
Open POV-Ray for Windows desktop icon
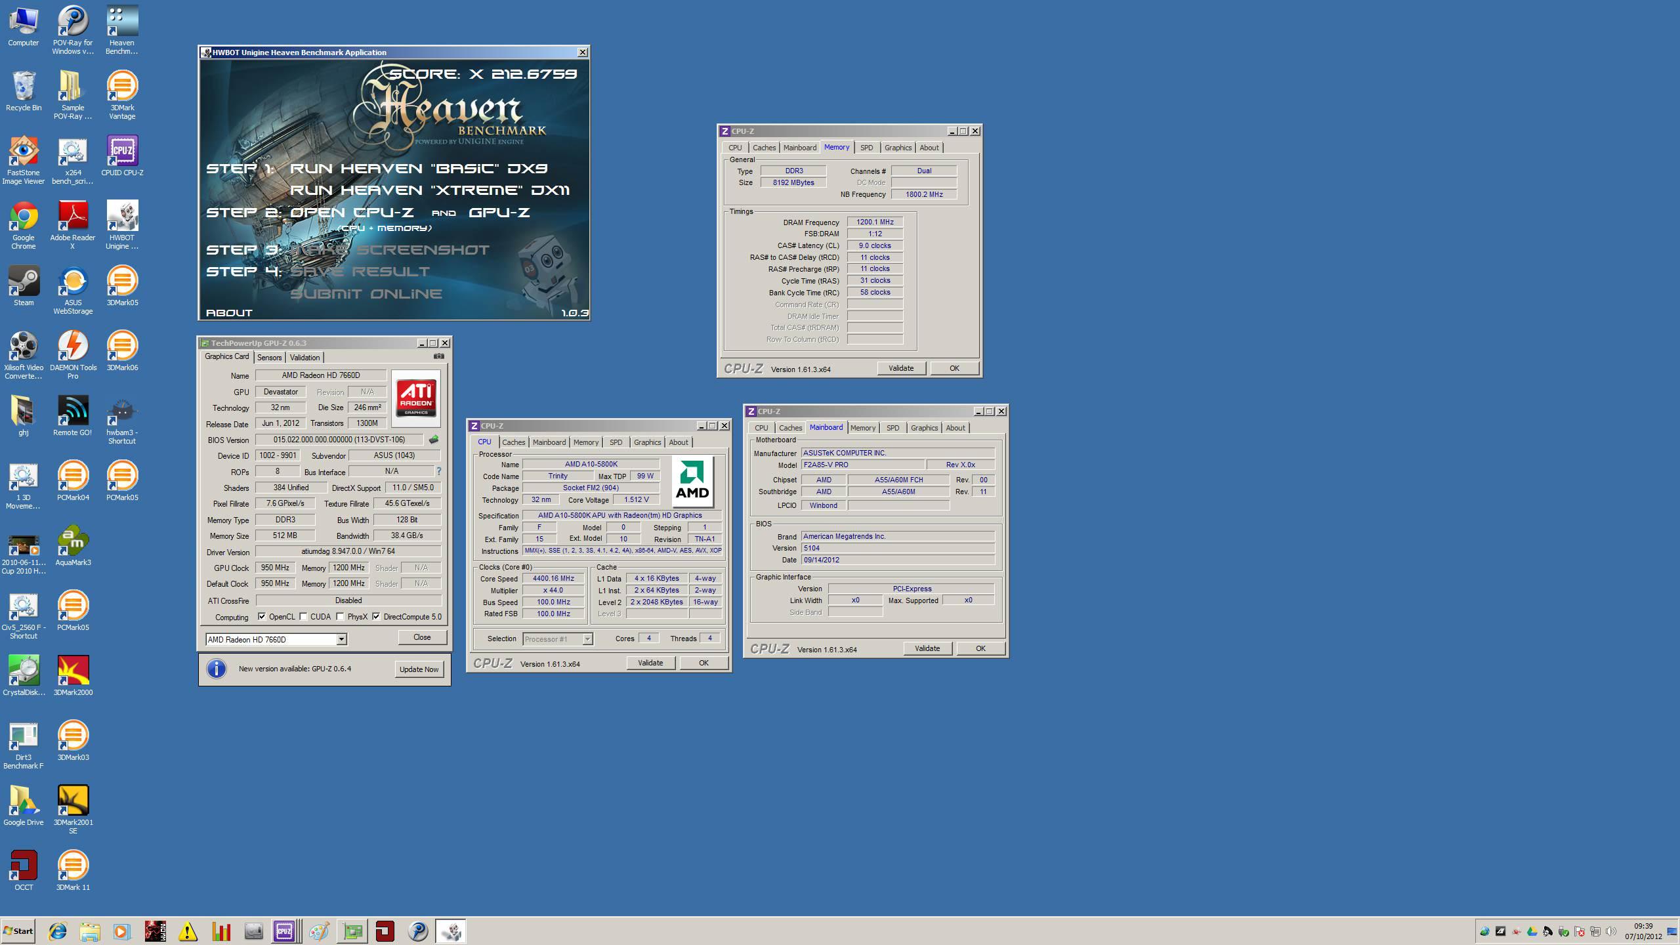(73, 30)
